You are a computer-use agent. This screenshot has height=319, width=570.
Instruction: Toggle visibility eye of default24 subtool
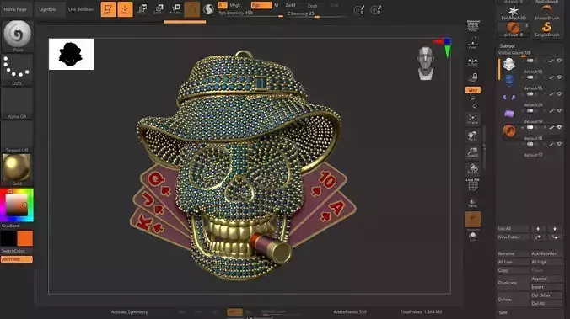tap(559, 94)
